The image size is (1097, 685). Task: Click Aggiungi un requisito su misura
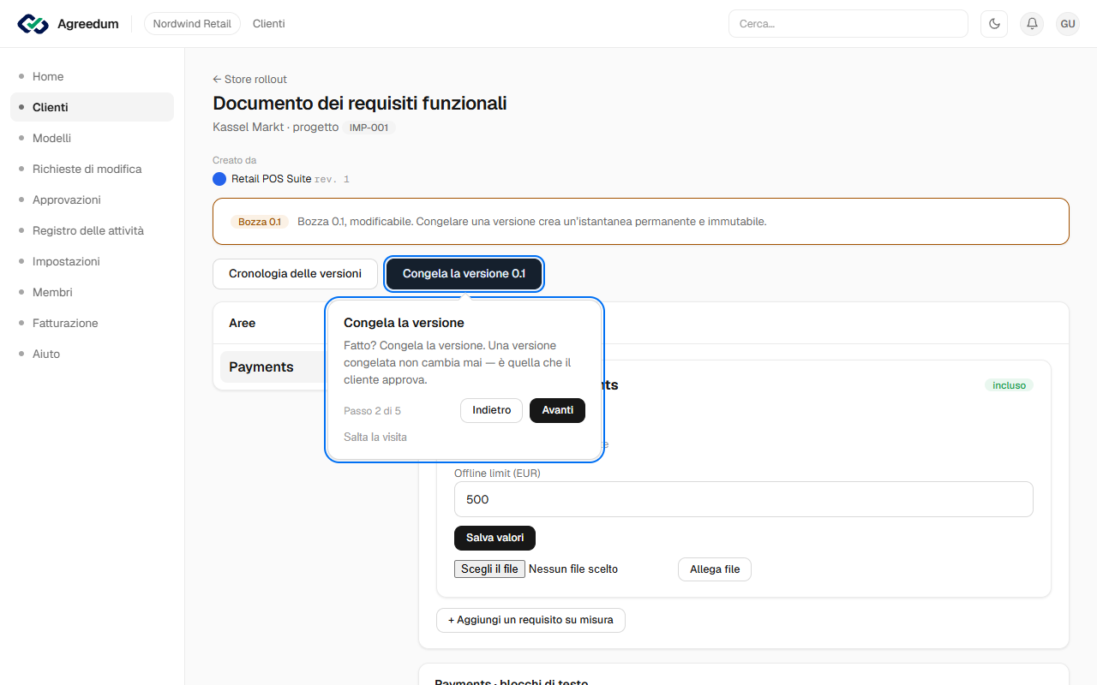[x=531, y=620]
